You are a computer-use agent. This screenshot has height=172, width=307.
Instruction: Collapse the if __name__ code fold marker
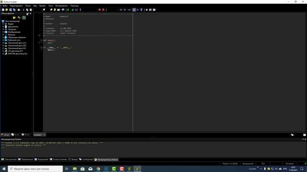click(x=42, y=47)
